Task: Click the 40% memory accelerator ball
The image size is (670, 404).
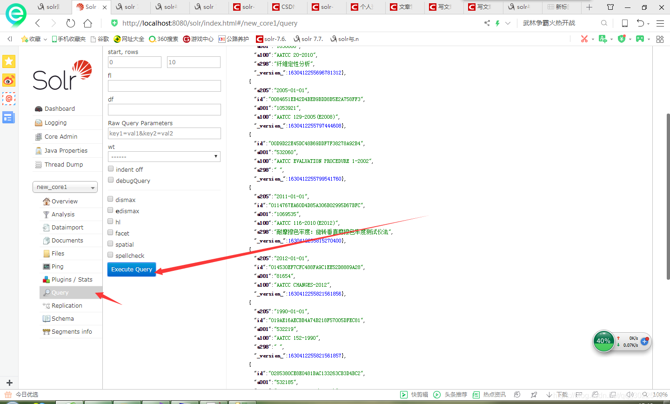Action: click(603, 341)
